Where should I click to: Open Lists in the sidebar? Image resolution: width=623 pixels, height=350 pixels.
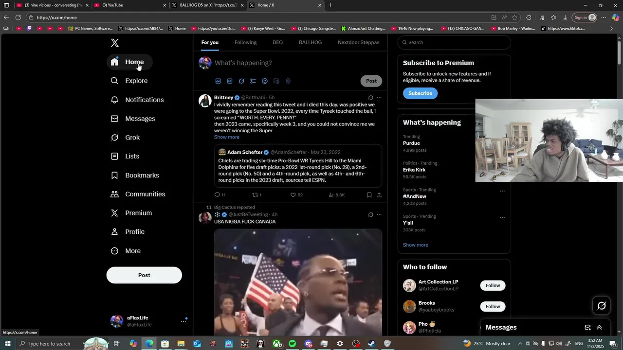pyautogui.click(x=125, y=156)
